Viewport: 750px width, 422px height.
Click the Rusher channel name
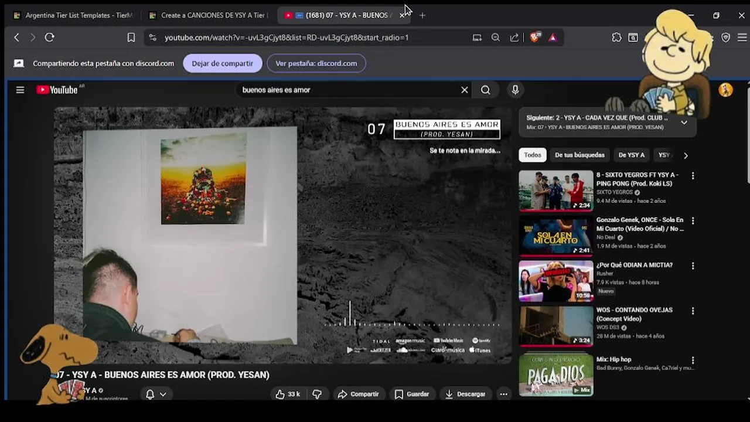[605, 273]
